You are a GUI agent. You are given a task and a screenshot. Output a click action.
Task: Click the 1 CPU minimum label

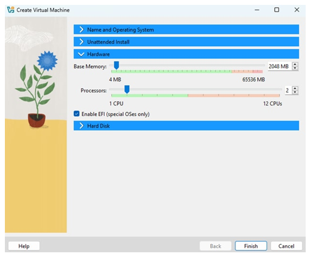pos(116,104)
